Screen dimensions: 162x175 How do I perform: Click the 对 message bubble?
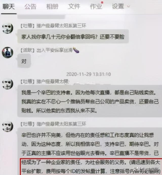24,61
